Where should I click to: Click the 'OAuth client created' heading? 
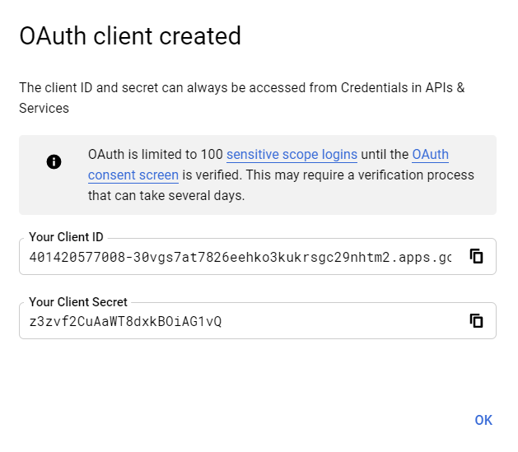click(x=130, y=36)
